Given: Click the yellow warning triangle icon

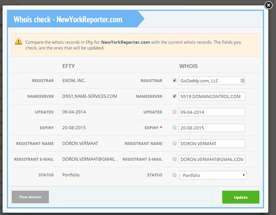Looking at the screenshot, I should point(18,41).
